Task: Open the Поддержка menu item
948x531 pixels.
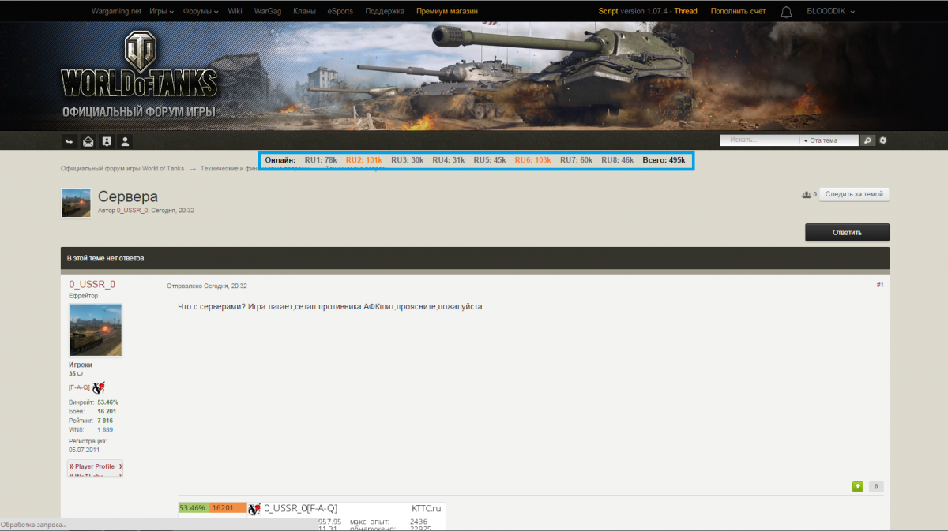Action: click(x=385, y=12)
